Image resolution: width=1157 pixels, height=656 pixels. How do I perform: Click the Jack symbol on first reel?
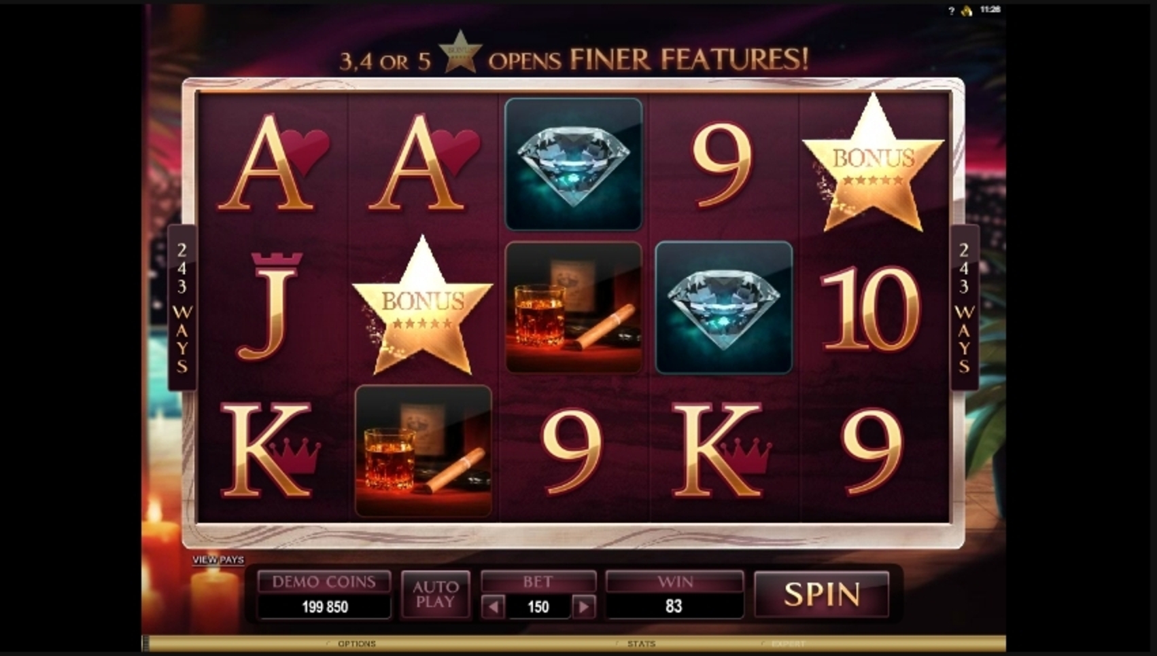coord(271,306)
